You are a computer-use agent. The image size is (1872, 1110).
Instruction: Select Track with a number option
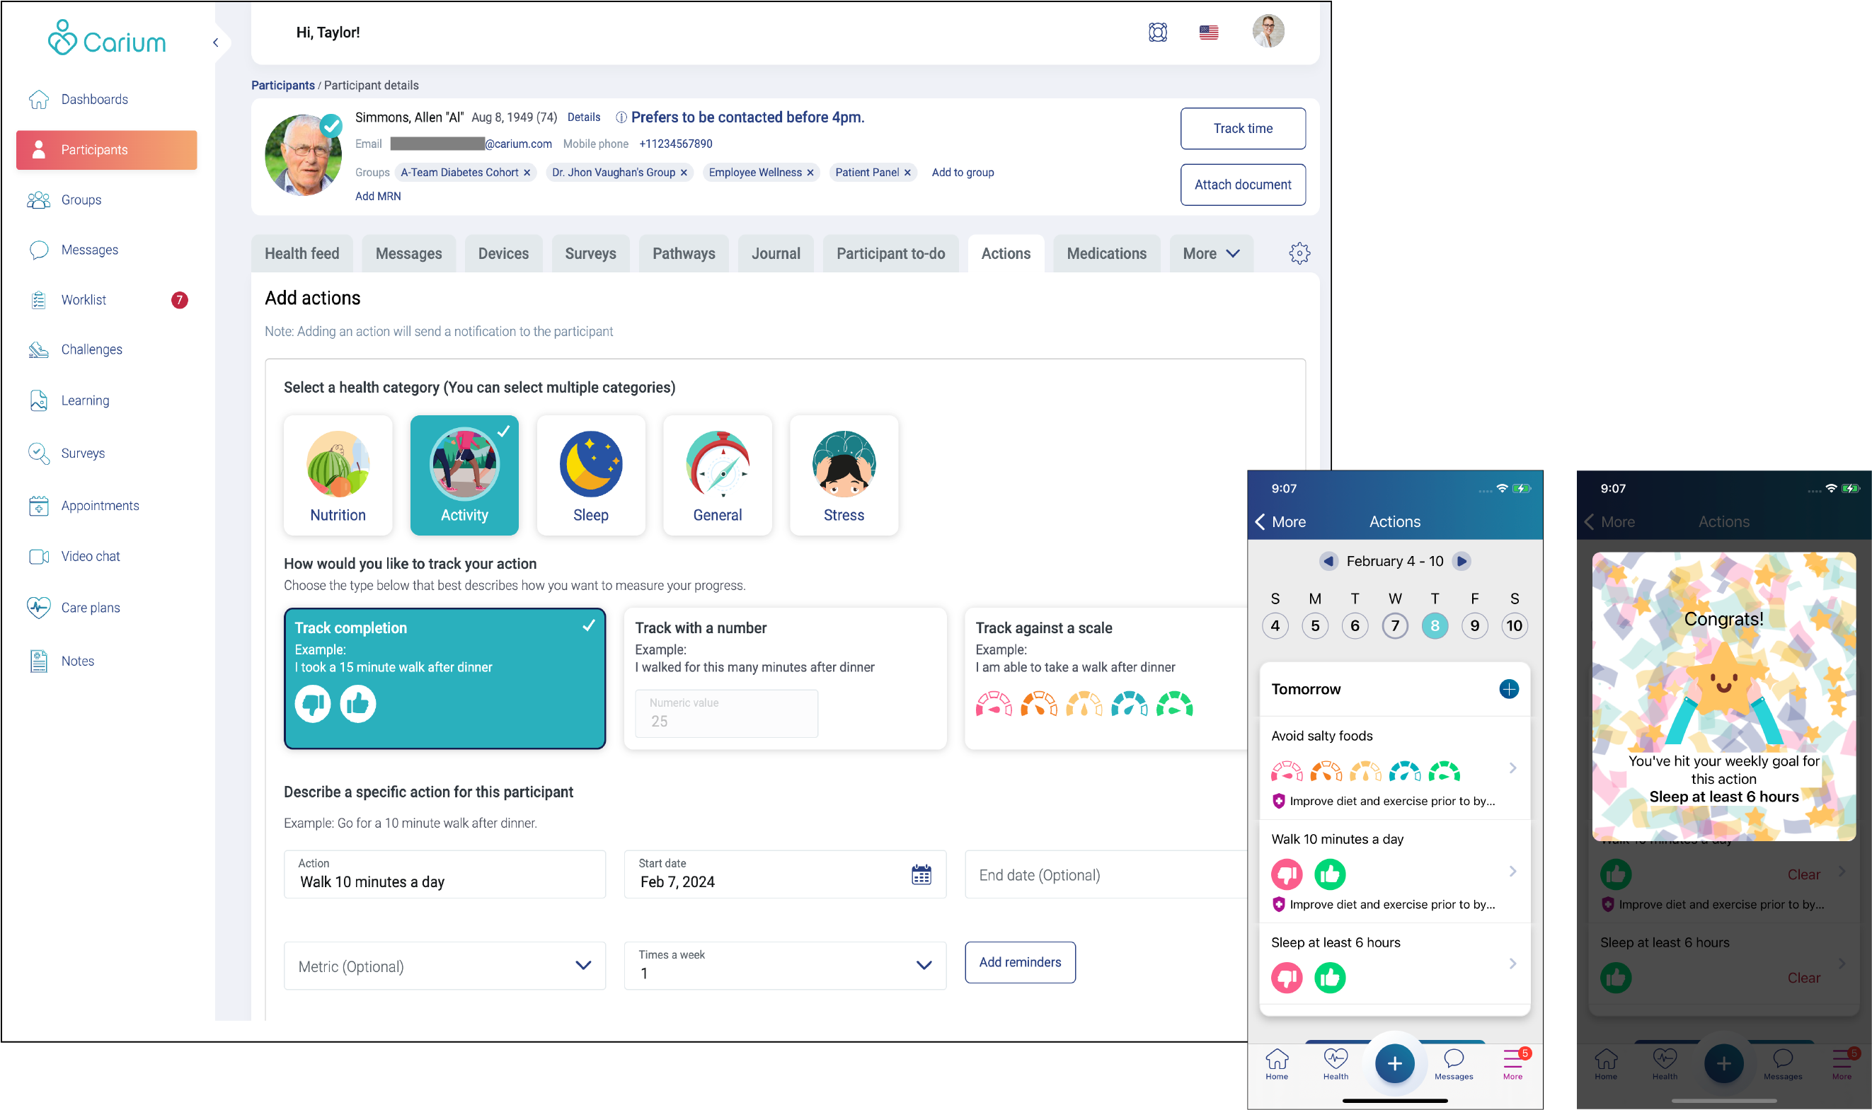(781, 674)
